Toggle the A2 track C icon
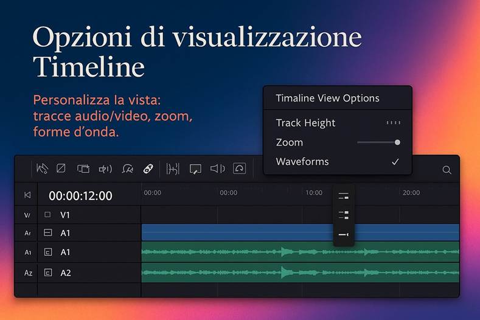The width and height of the screenshot is (480, 320). coord(48,273)
